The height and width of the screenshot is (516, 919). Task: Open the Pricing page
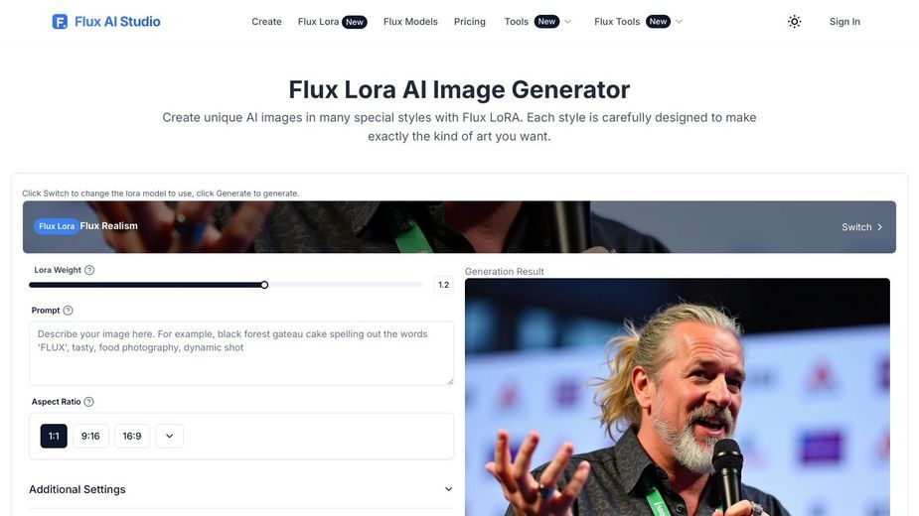click(470, 22)
